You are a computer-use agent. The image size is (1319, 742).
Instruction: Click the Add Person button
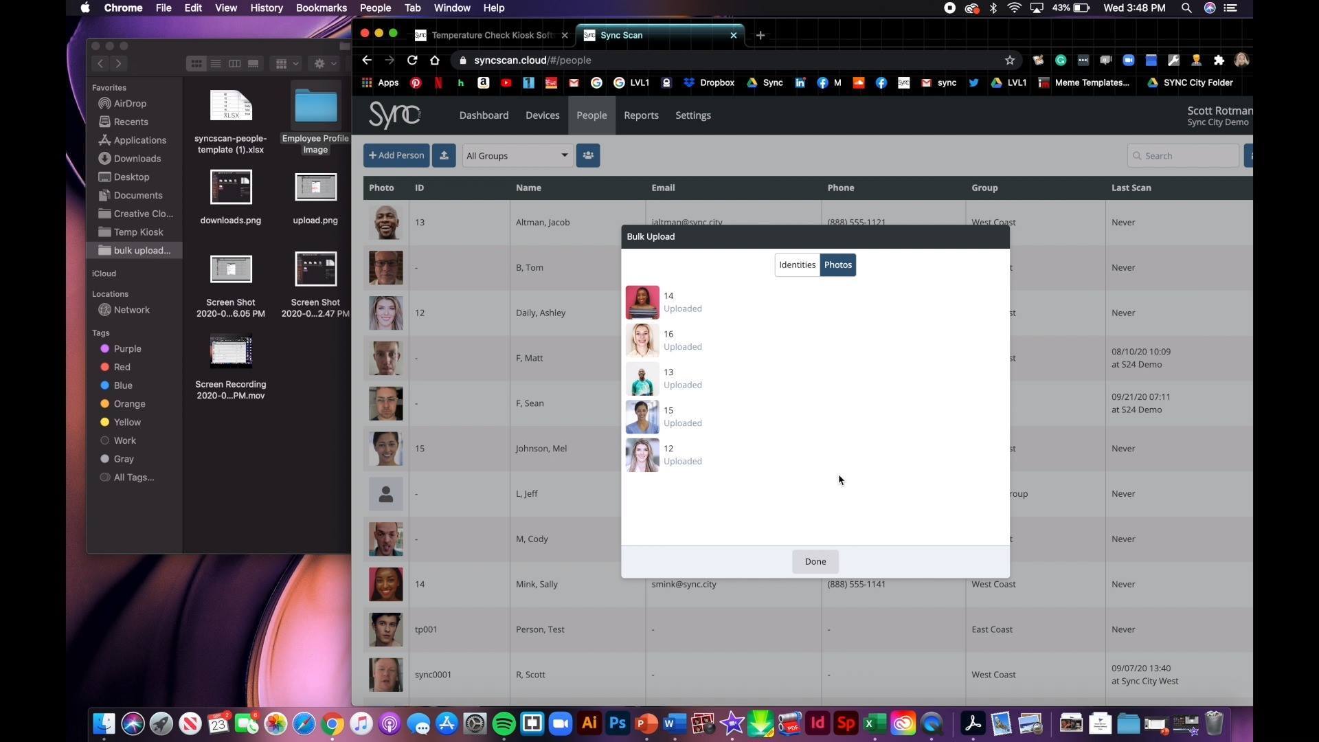click(396, 155)
